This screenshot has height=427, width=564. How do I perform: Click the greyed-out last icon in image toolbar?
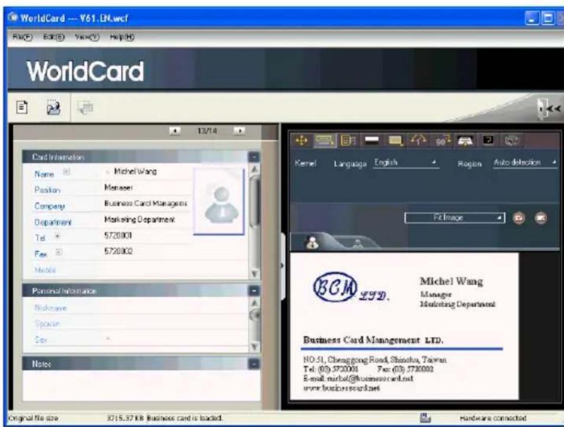pyautogui.click(x=511, y=141)
